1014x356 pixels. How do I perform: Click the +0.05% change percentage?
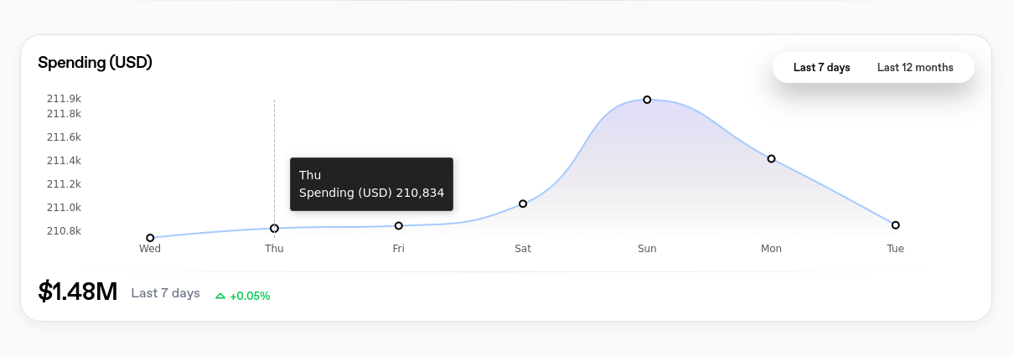(x=250, y=296)
